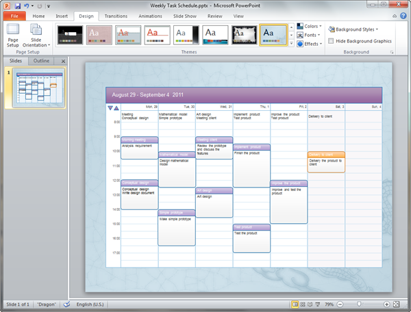Click the schedule's down triangle arrow icon

[x=110, y=108]
